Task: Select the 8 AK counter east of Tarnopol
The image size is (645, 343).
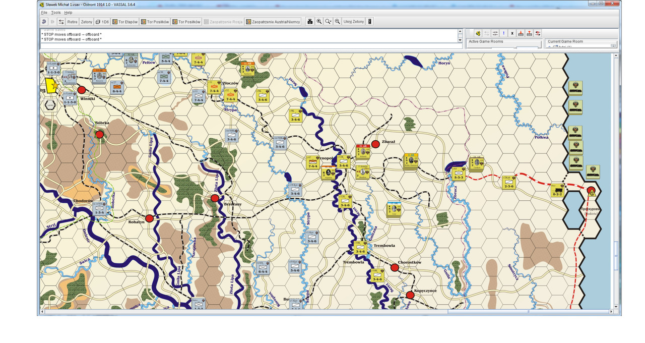Action: [x=411, y=161]
